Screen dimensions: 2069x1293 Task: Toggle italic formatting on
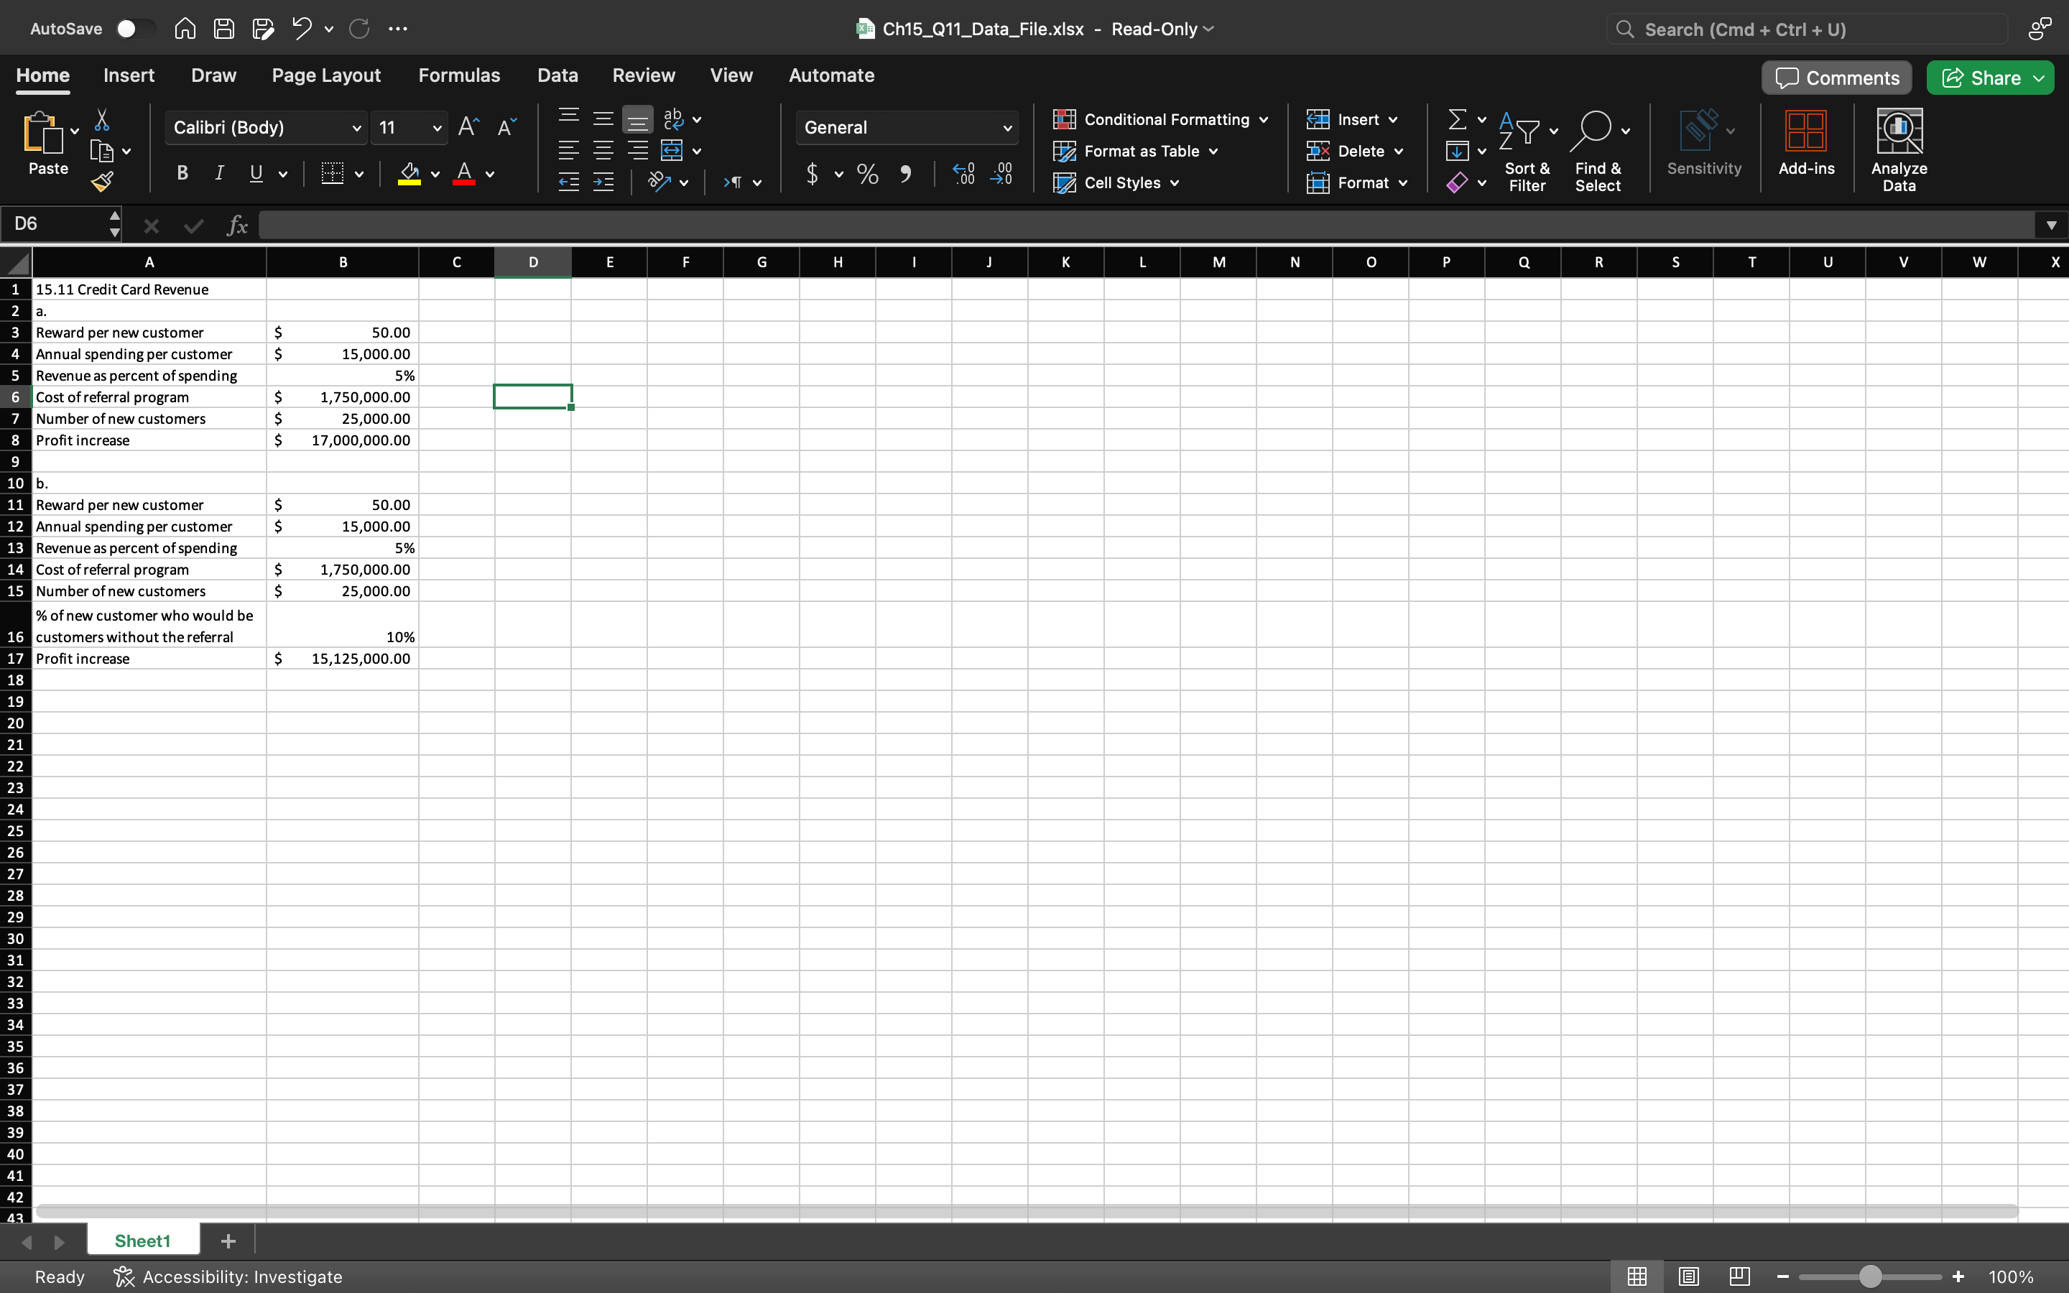tap(219, 174)
